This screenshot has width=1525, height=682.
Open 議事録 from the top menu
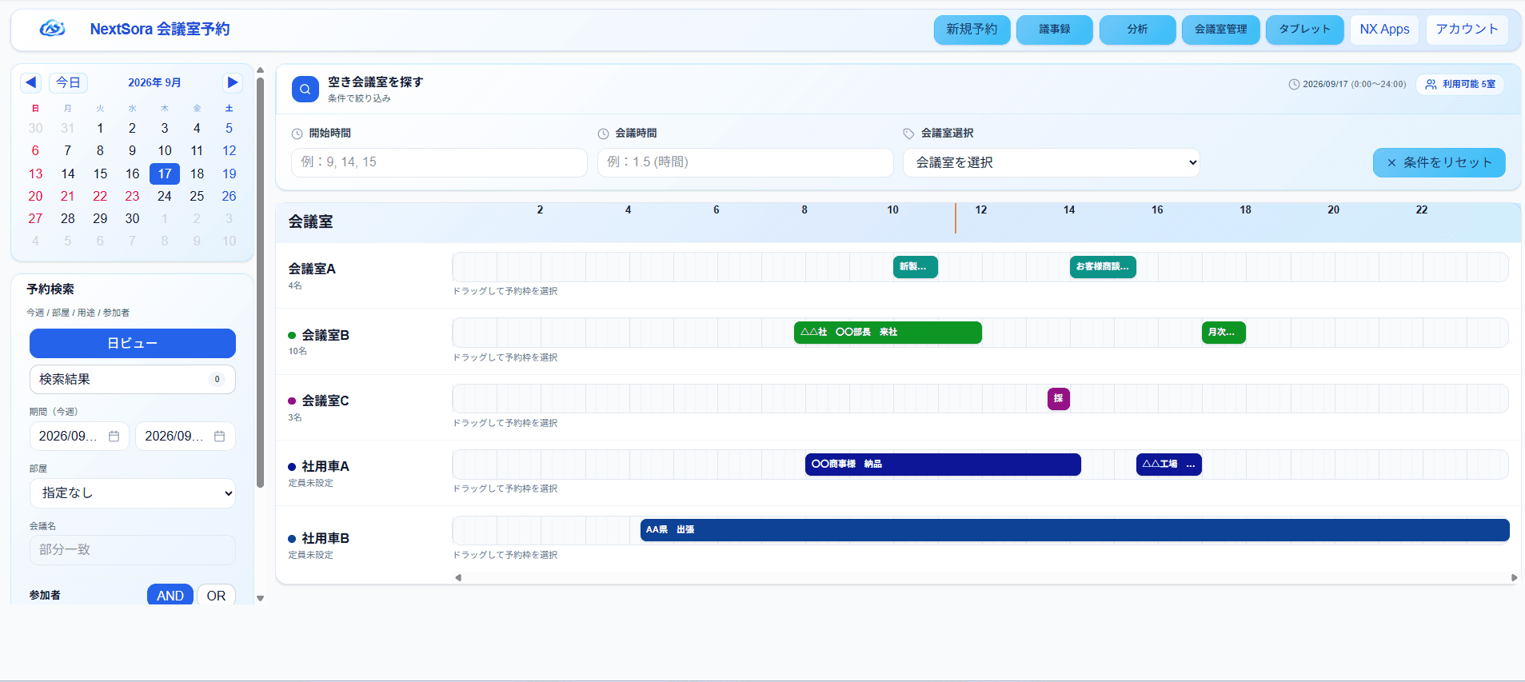1055,30
